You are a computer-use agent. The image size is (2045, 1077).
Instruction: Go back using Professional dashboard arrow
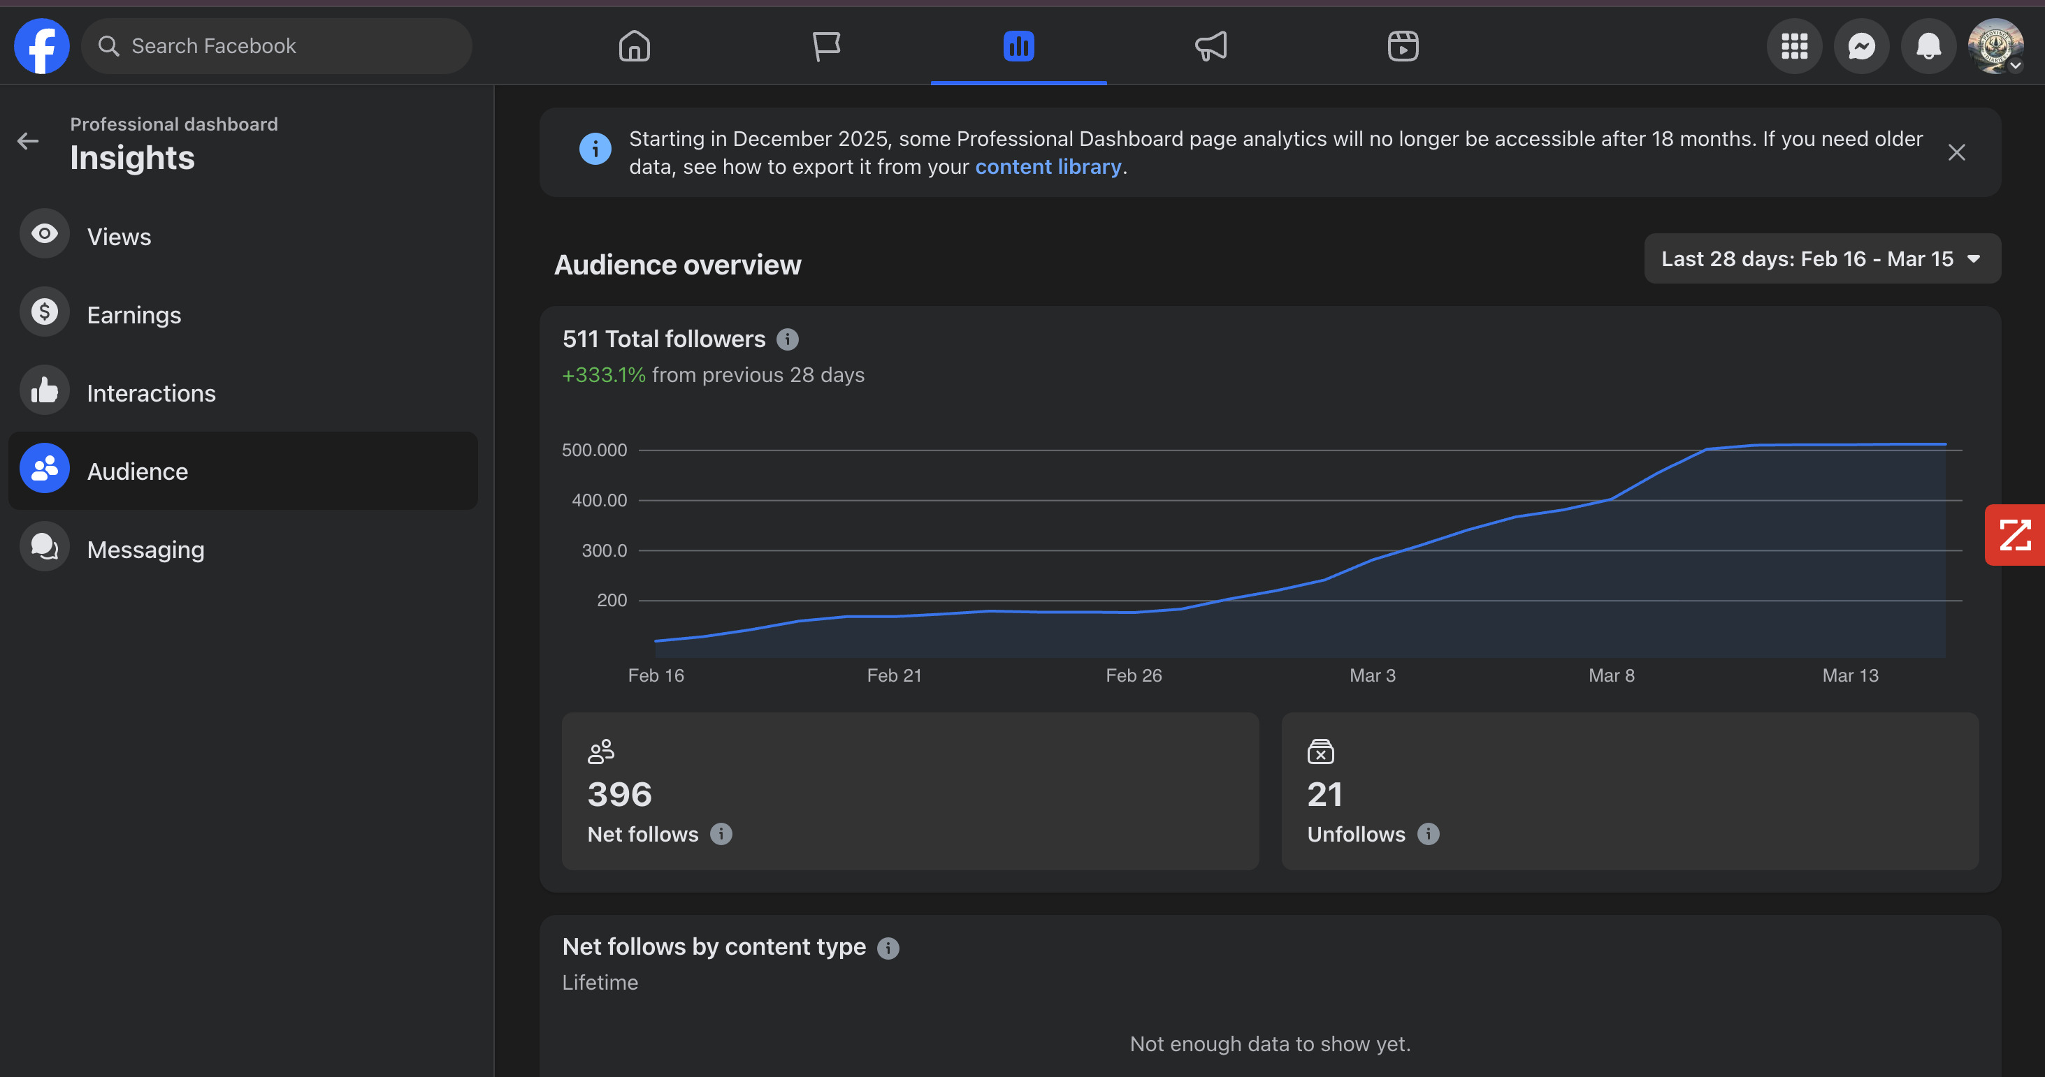(x=28, y=141)
